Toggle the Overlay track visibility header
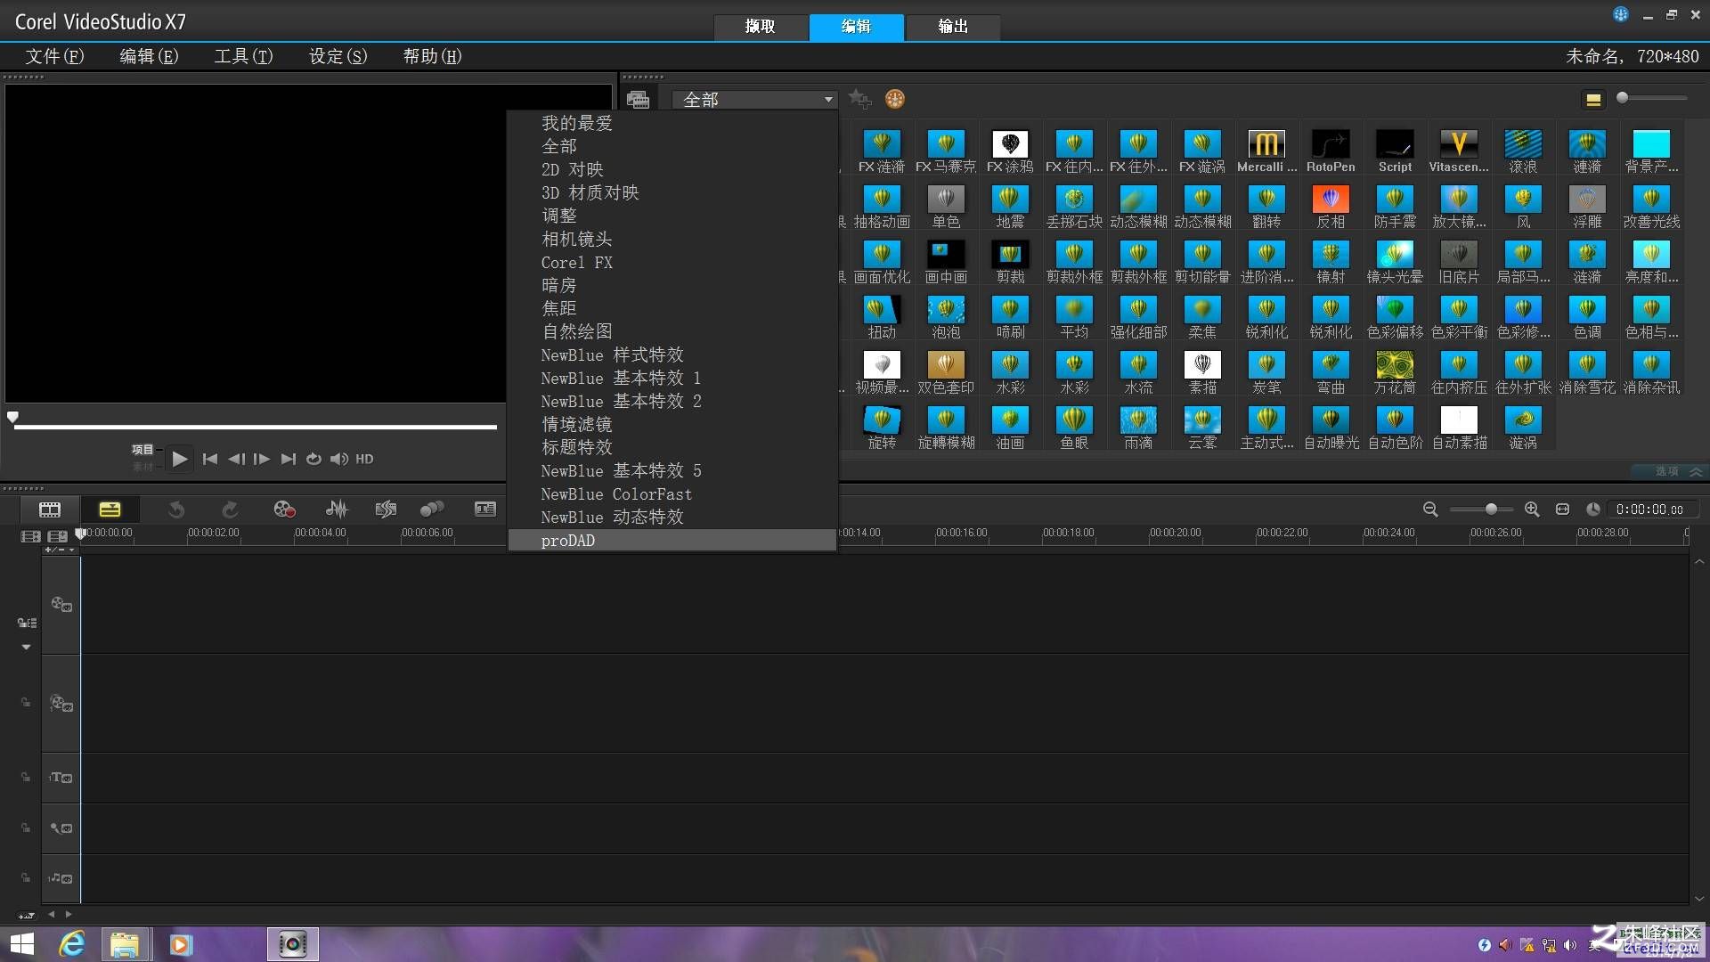Image resolution: width=1710 pixels, height=962 pixels. pyautogui.click(x=61, y=704)
